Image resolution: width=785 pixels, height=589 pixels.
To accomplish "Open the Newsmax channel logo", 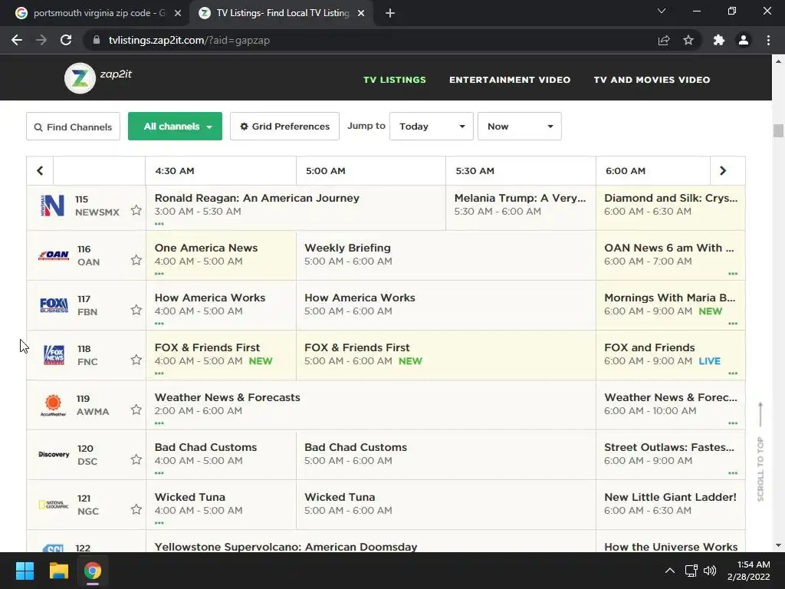I will point(53,206).
